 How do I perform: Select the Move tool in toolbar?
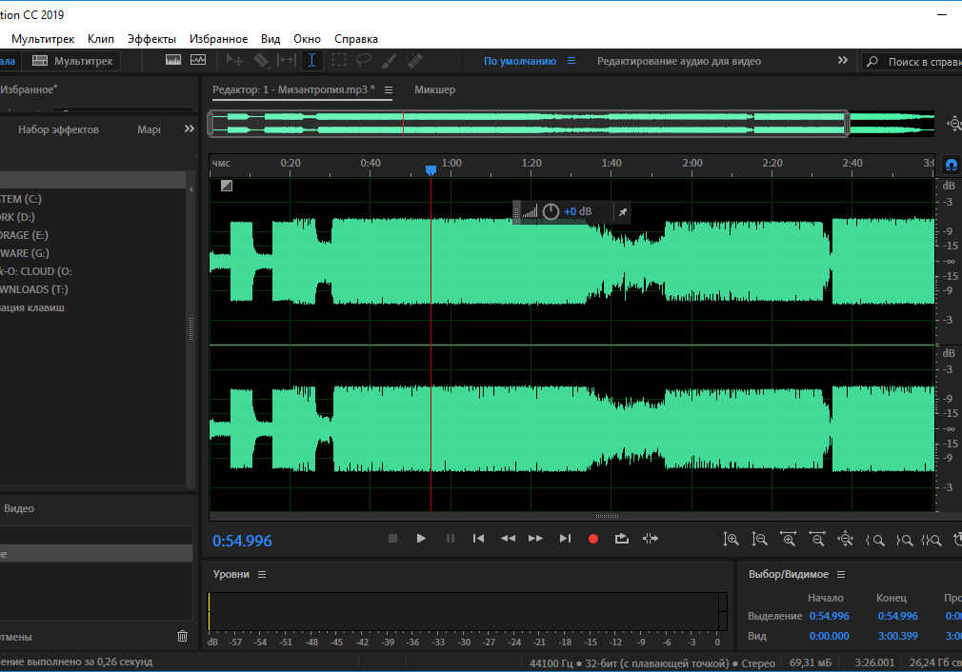pos(234,60)
